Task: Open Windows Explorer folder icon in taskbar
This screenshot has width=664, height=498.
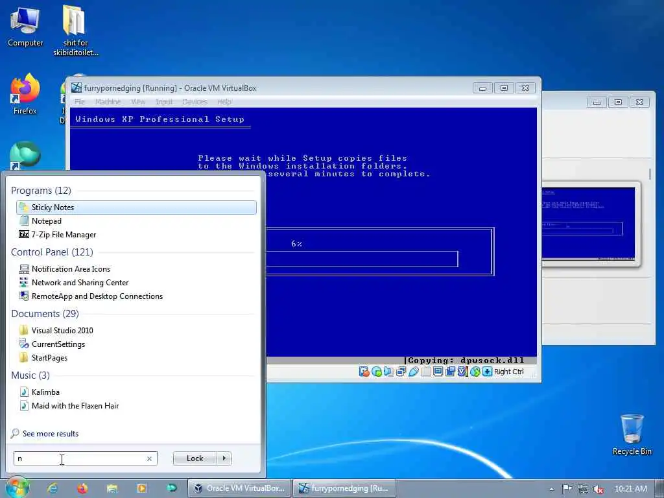Action: coord(112,488)
